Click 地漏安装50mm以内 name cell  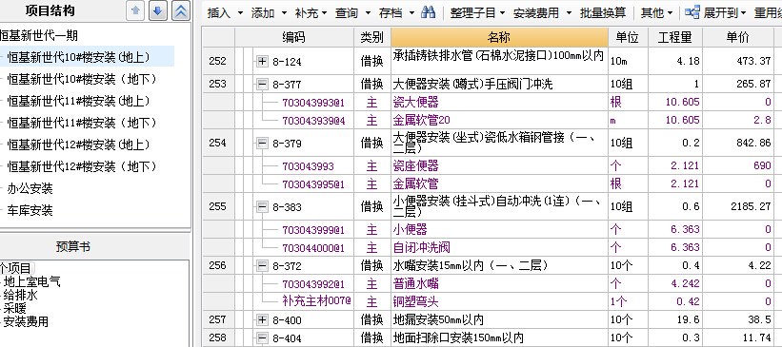(x=499, y=319)
